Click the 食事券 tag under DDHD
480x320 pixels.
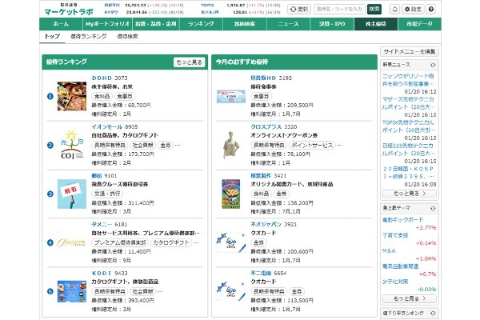click(x=125, y=97)
